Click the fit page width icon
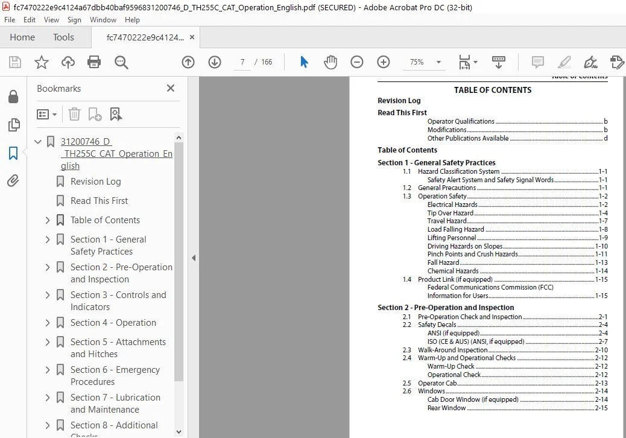The image size is (626, 438). click(x=464, y=62)
